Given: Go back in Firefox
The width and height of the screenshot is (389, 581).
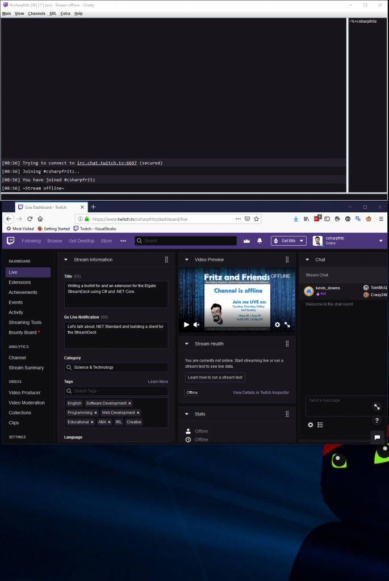Looking at the screenshot, I should tap(9, 219).
